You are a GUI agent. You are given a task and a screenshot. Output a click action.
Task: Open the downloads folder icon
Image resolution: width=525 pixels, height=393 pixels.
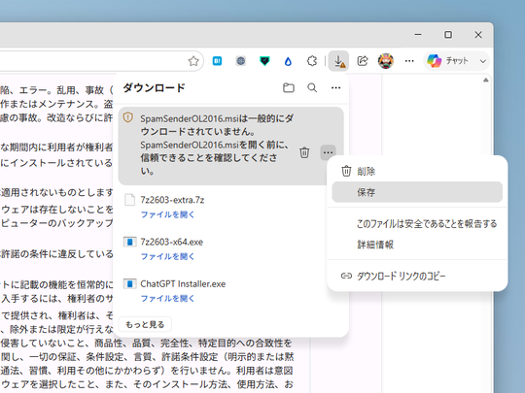coord(289,88)
